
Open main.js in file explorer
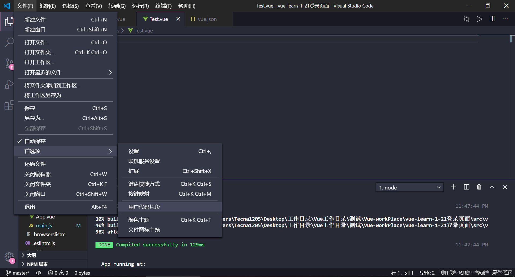click(x=53, y=225)
